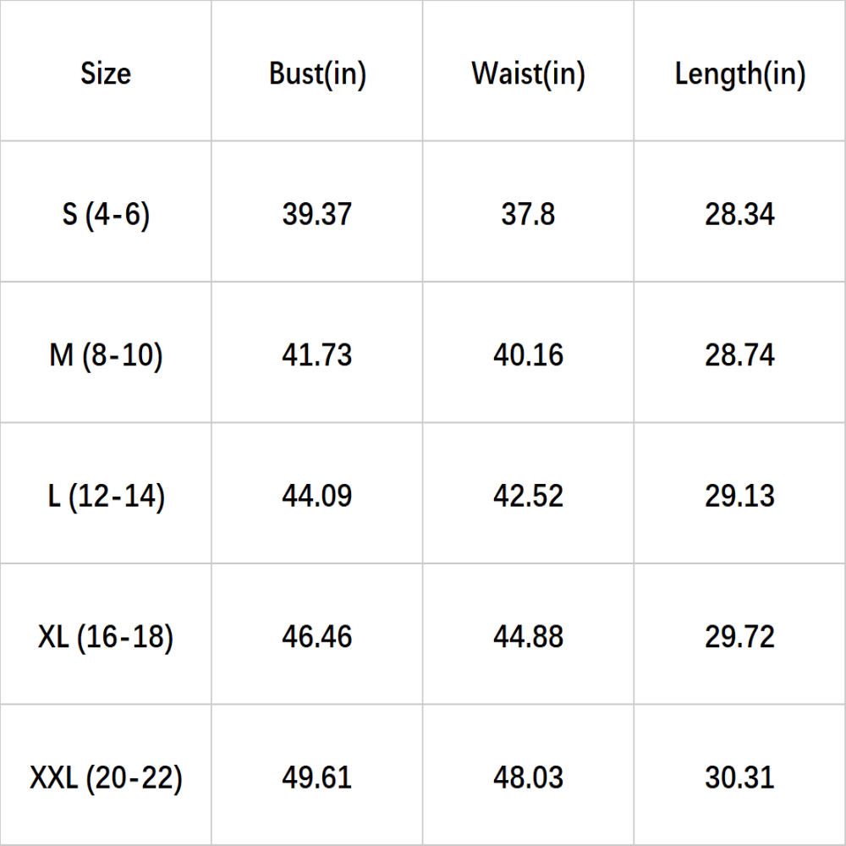This screenshot has height=846, width=846.
Task: Select length value 29.13
Action: tap(739, 496)
